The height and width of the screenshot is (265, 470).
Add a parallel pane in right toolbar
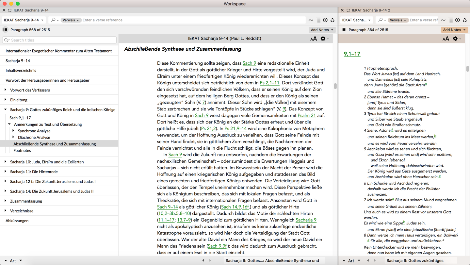(x=458, y=20)
